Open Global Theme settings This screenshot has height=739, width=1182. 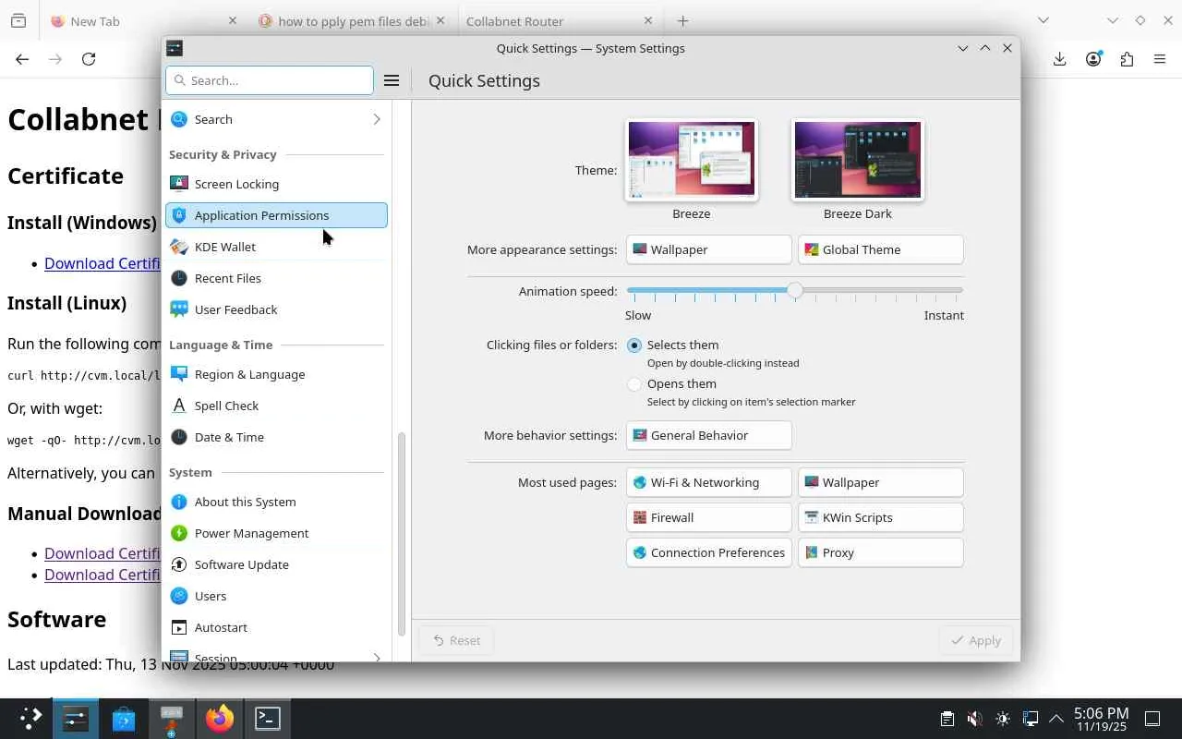(x=880, y=249)
